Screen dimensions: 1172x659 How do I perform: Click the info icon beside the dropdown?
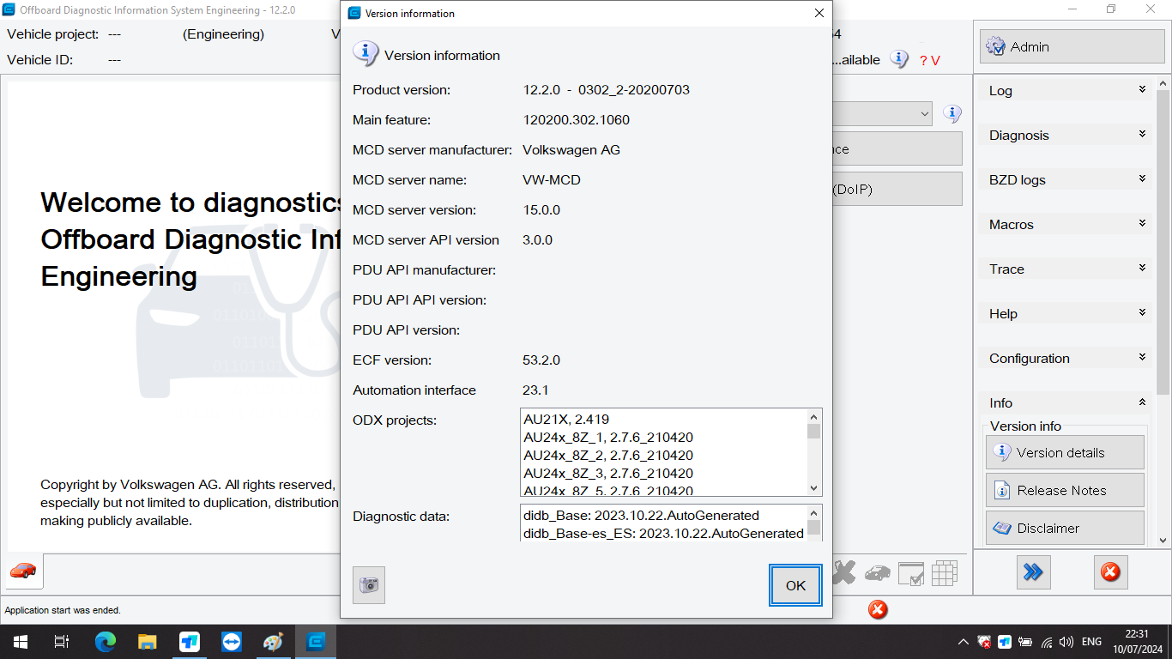pos(951,113)
